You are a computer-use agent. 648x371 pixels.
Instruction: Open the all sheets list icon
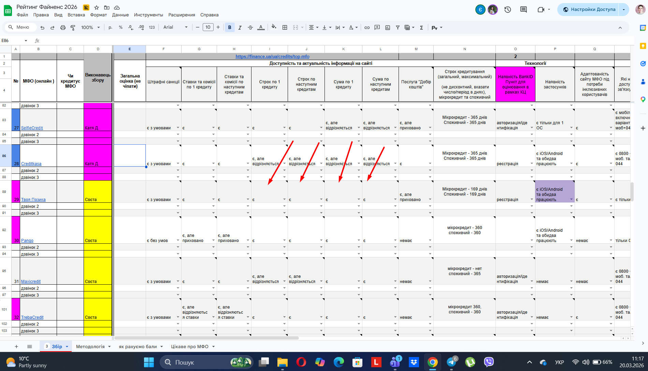(x=30, y=346)
